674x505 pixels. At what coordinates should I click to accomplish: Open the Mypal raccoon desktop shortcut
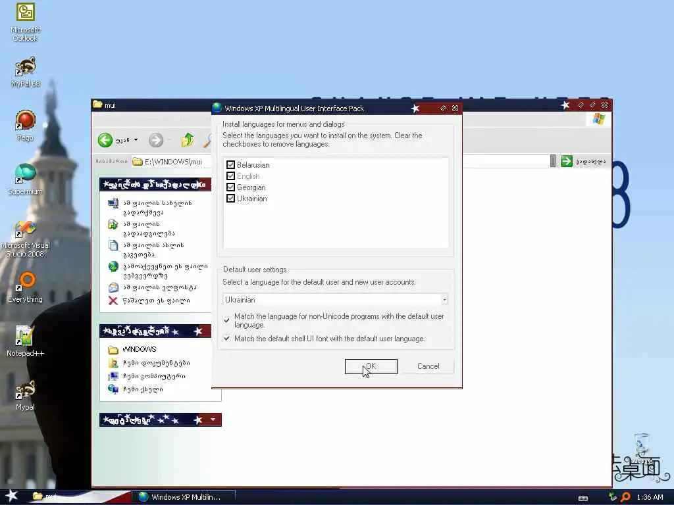click(x=25, y=395)
